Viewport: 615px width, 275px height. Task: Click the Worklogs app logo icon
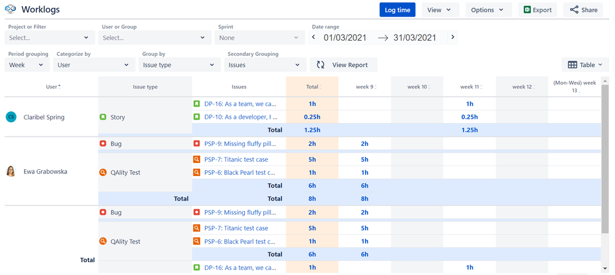[x=10, y=10]
